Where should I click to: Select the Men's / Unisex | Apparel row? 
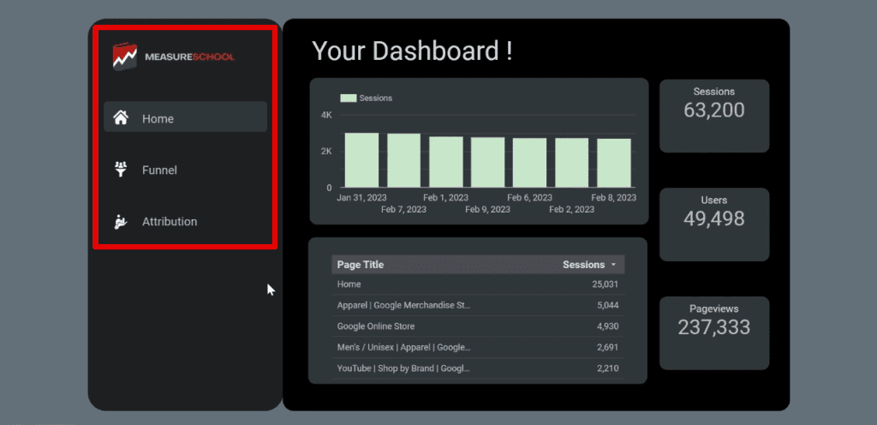pyautogui.click(x=478, y=347)
